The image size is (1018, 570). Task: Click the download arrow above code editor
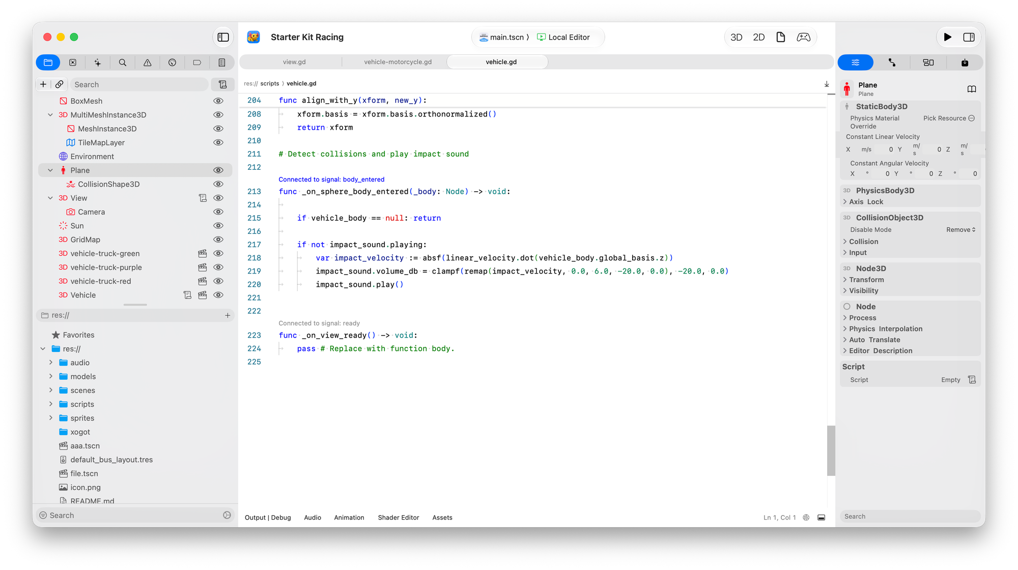827,84
